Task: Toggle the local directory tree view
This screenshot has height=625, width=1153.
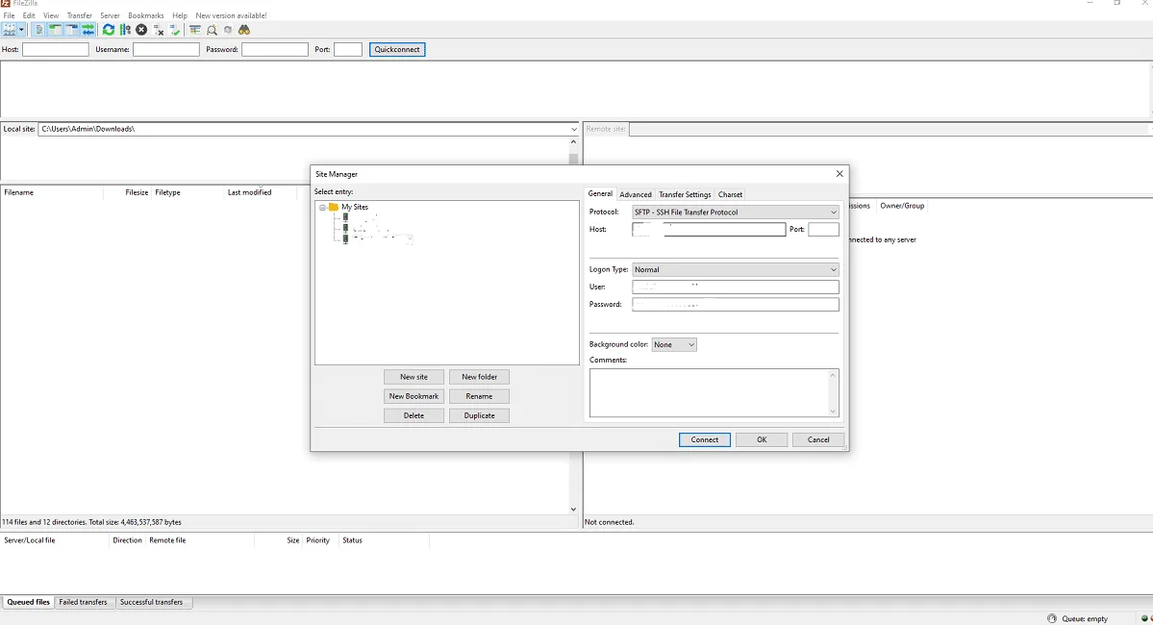Action: click(55, 30)
